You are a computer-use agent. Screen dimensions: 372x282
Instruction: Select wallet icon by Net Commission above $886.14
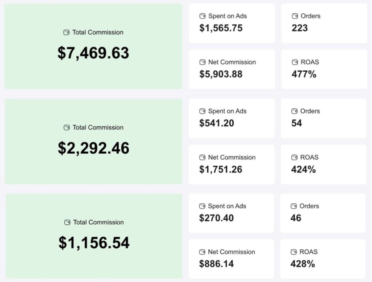click(x=202, y=252)
